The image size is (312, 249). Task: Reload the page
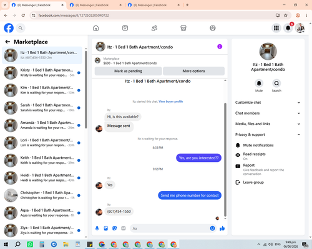click(x=23, y=16)
